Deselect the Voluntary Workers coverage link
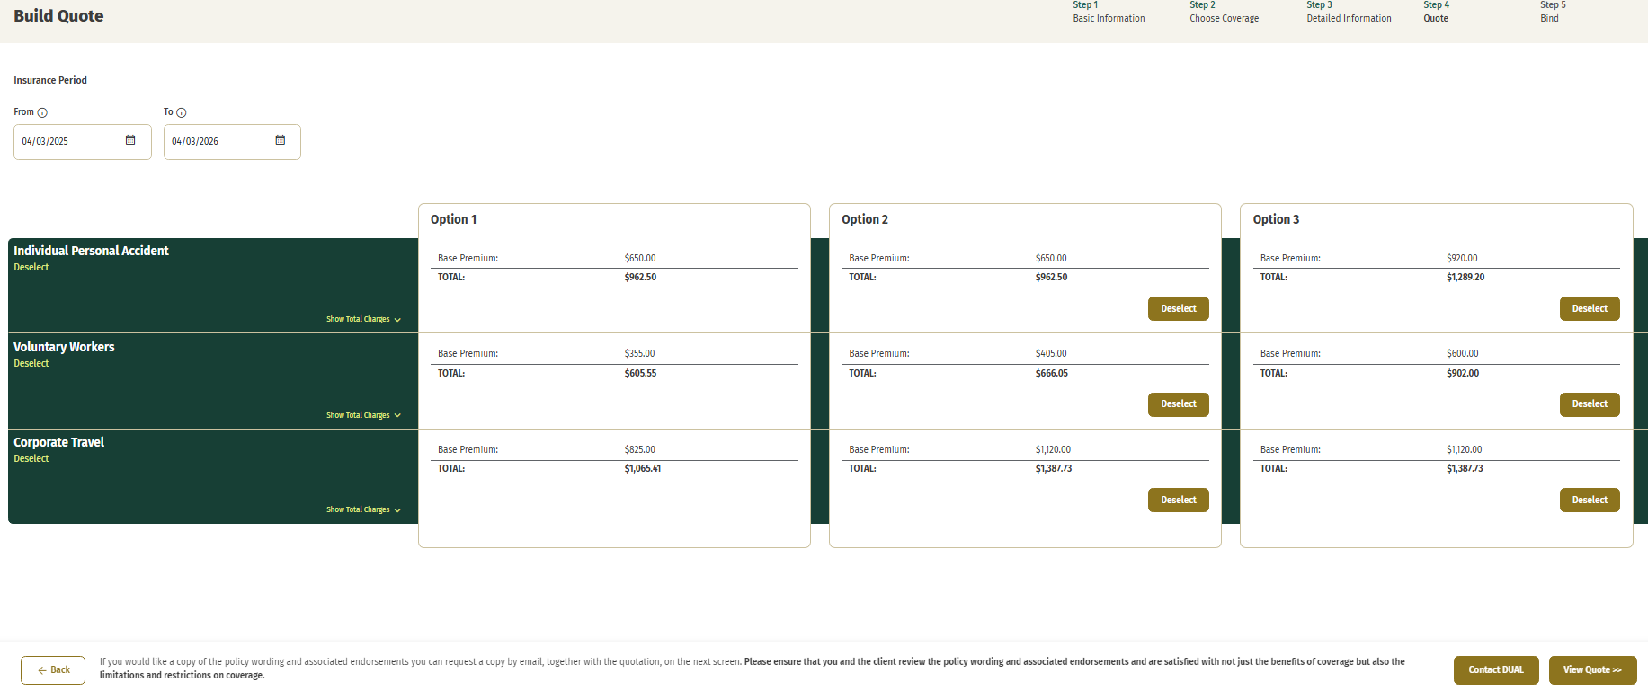The height and width of the screenshot is (691, 1648). (31, 363)
